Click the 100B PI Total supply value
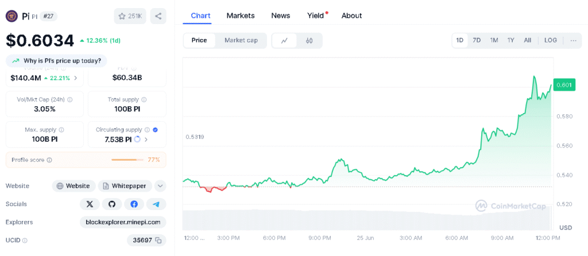Viewport: 588px width, 256px height. [x=127, y=109]
